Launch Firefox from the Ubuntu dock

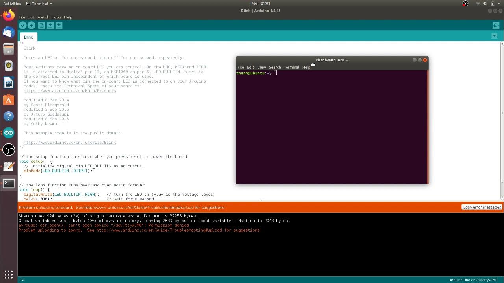click(x=9, y=15)
